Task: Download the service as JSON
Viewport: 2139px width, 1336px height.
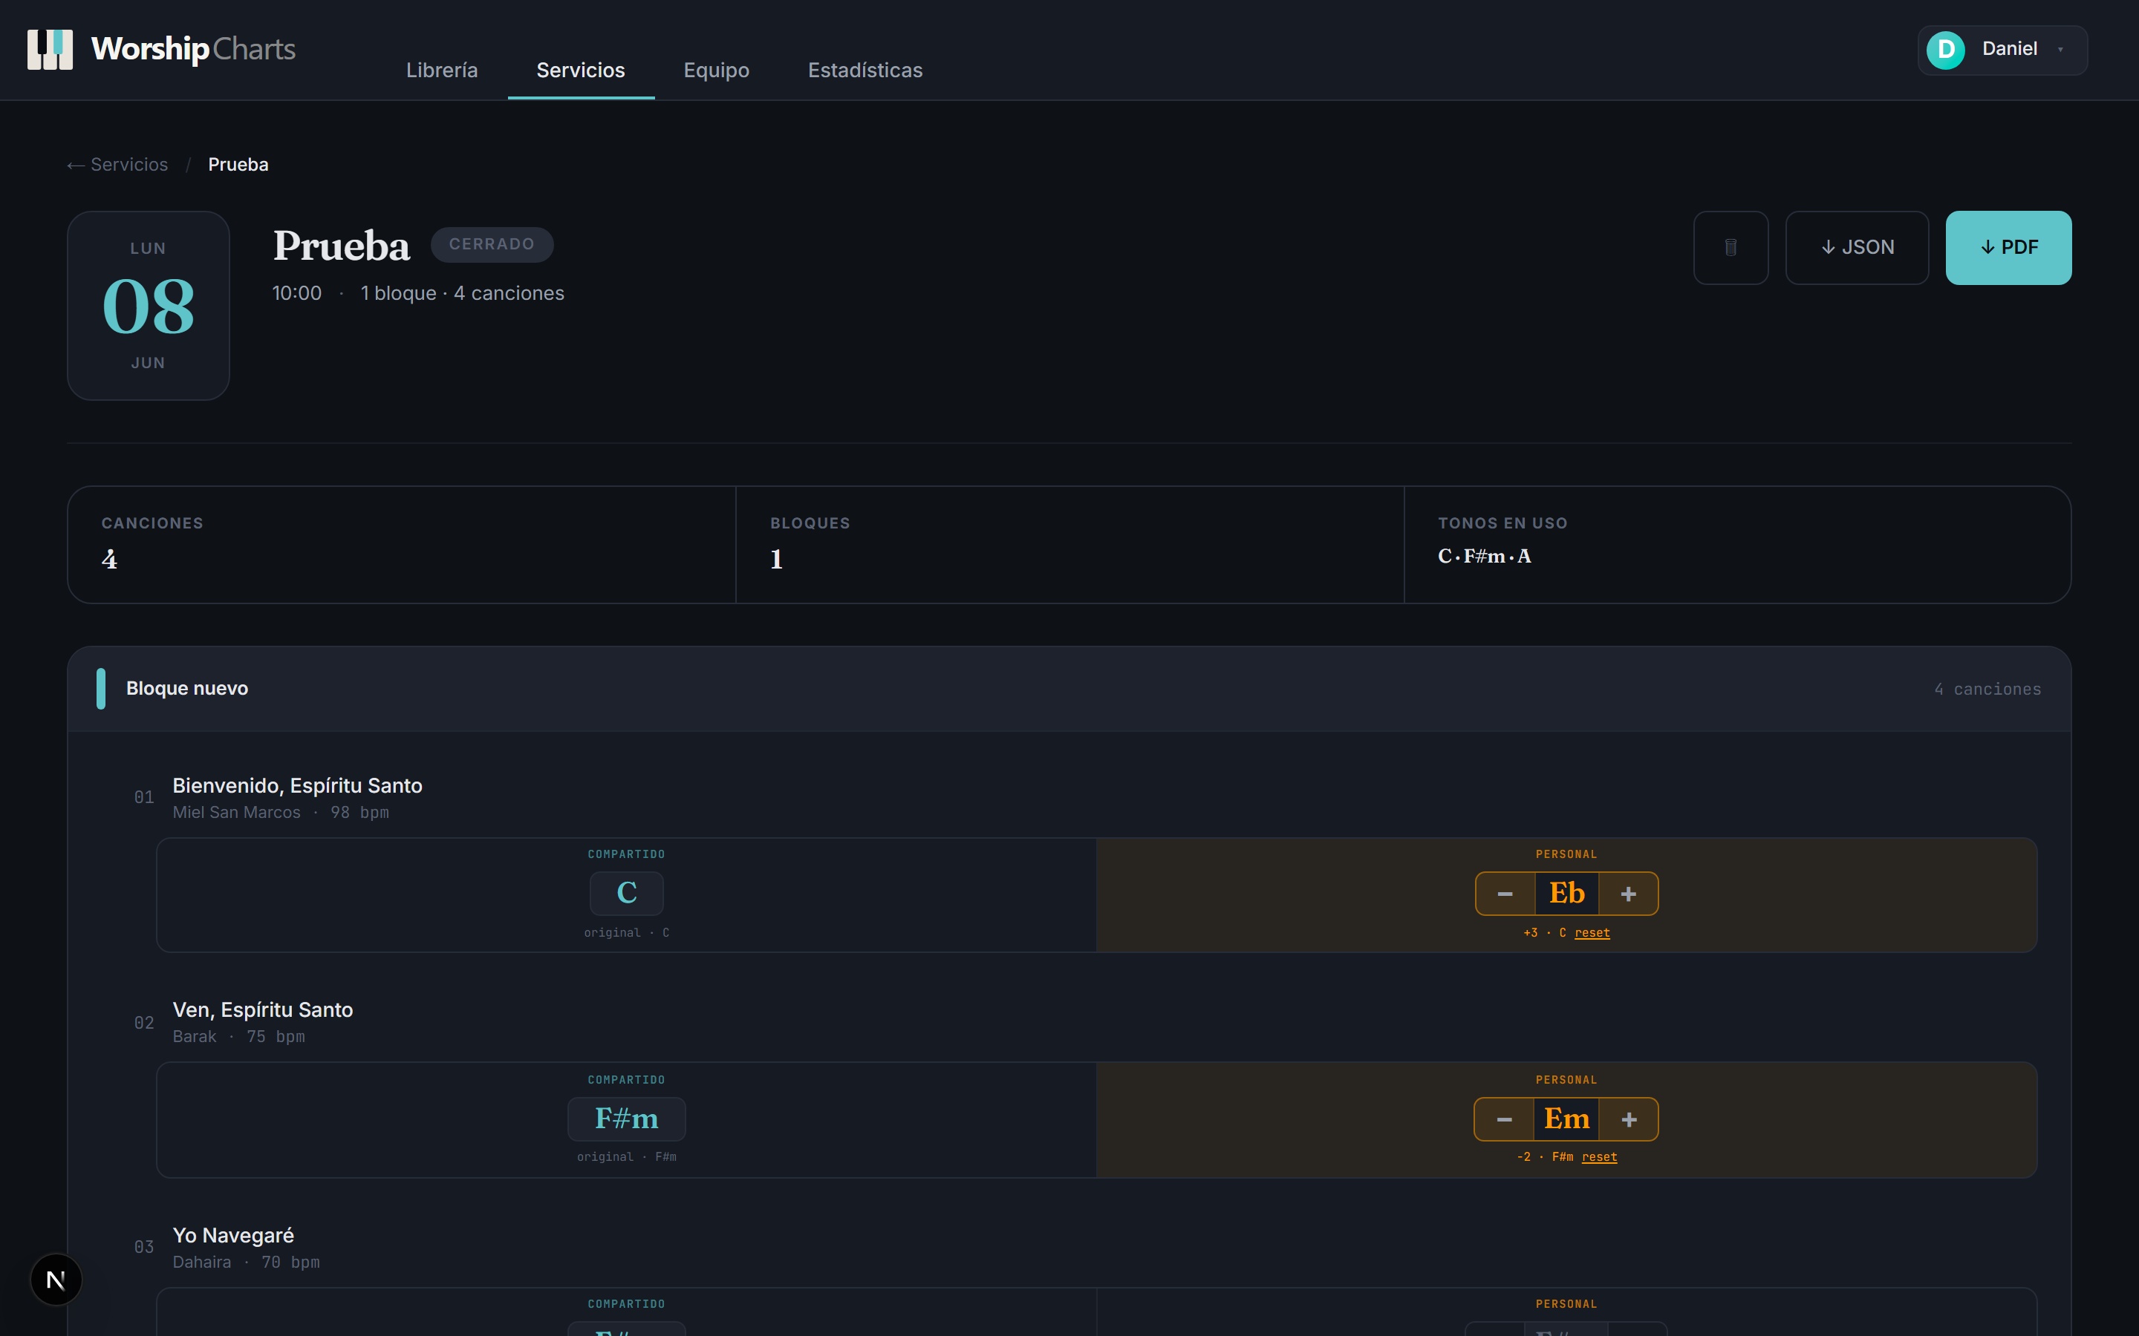Action: tap(1857, 247)
